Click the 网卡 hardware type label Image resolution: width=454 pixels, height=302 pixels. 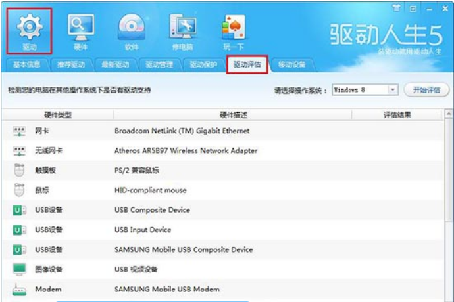[x=42, y=131]
